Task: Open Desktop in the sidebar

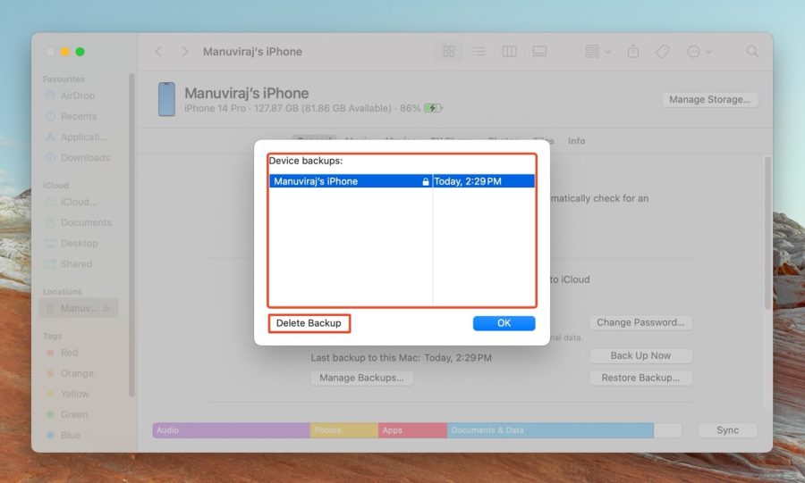Action: [71, 244]
